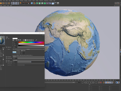Select RGB color mode icon
121x91 pixels.
tap(23, 40)
